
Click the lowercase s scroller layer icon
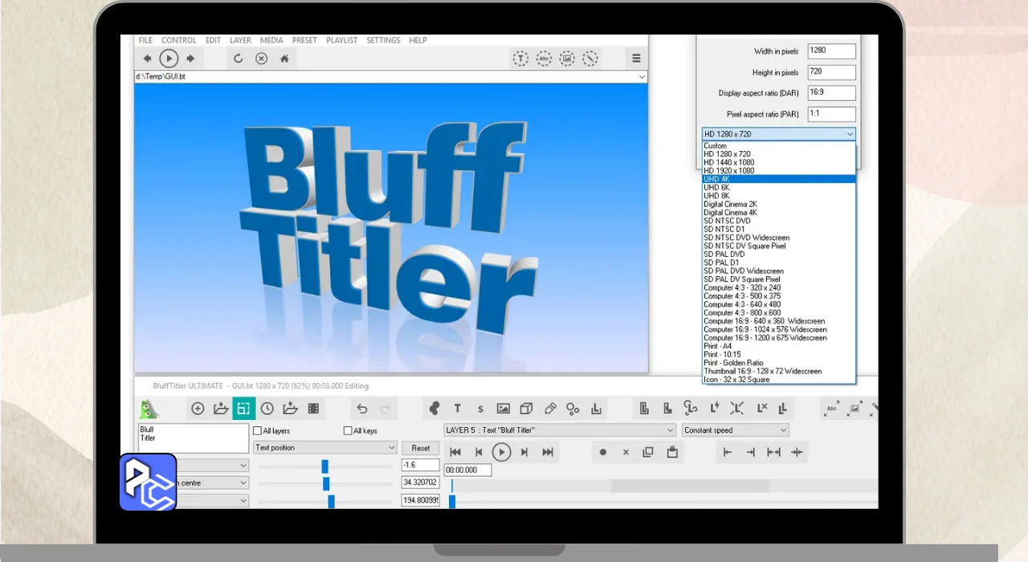pos(480,409)
